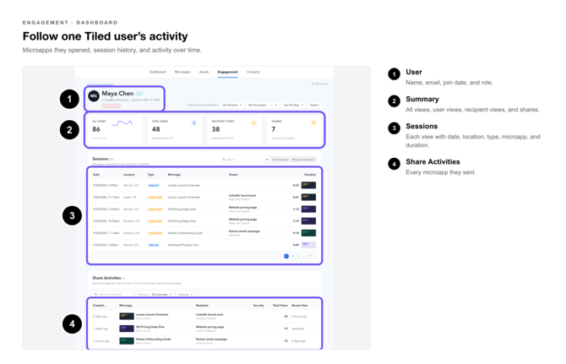The image size is (566, 364).
Task: Open thumbnail of the 0:04 duration session
Action: click(308, 245)
